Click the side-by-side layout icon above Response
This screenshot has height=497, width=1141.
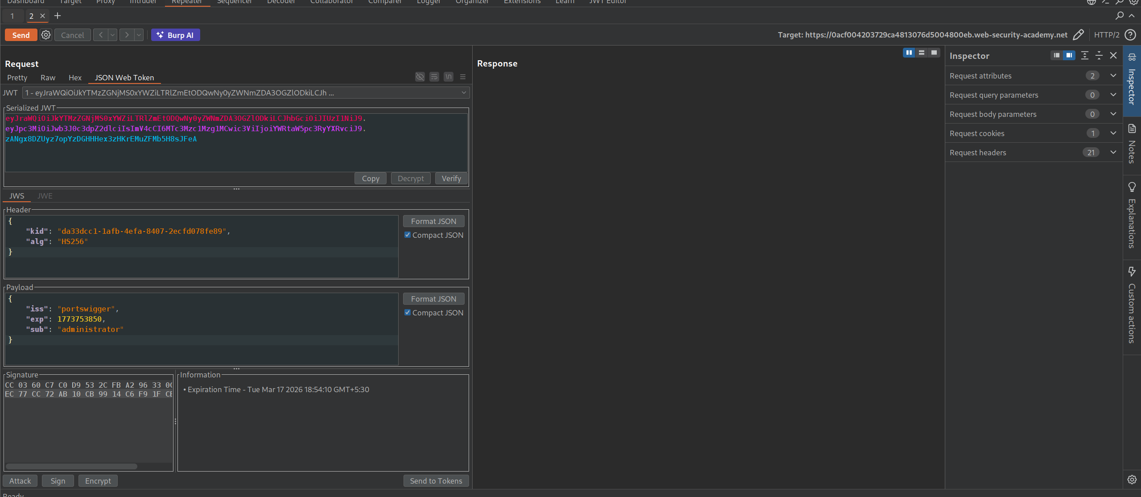pyautogui.click(x=909, y=53)
